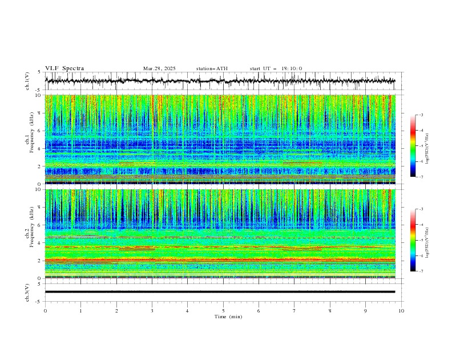
Task: Select the date text "Mar.28, 2025"
Action: click(x=159, y=68)
